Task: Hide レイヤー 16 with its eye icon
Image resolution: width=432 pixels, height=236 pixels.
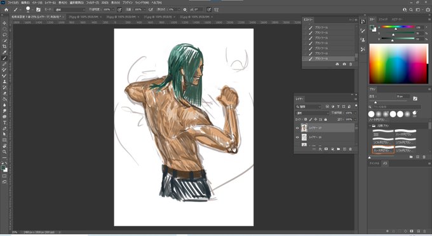Action: click(x=297, y=137)
